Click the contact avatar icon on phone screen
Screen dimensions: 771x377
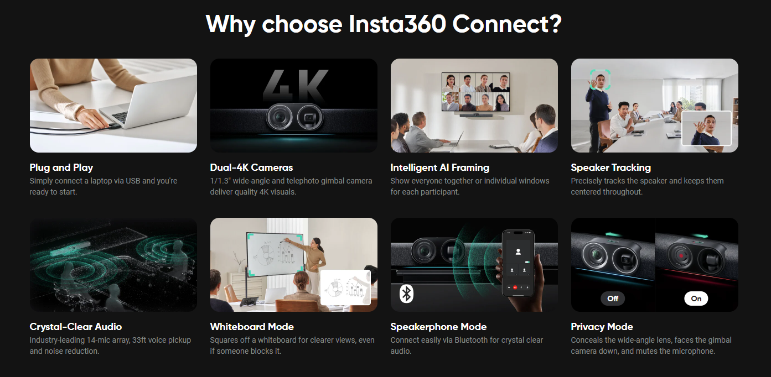(x=518, y=252)
